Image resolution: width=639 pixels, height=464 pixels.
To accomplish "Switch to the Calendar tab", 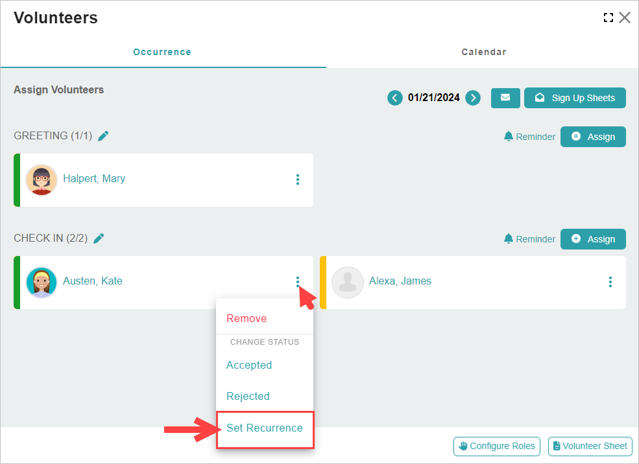I will tap(483, 52).
